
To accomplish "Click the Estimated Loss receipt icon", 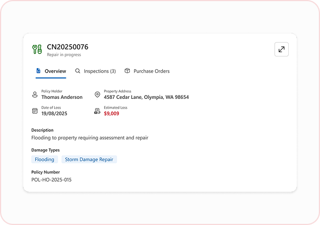I will 97,111.
